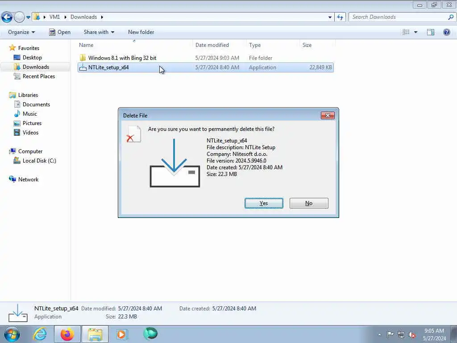Change view using the views icon

[x=406, y=32]
